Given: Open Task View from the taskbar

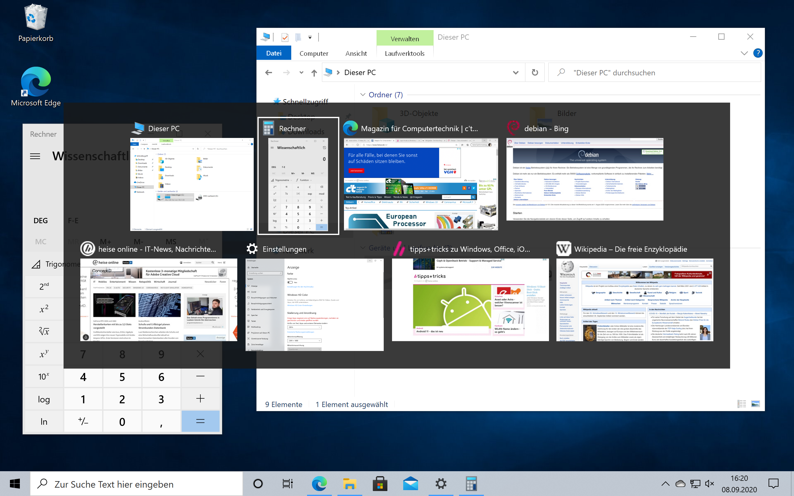Looking at the screenshot, I should coord(288,484).
